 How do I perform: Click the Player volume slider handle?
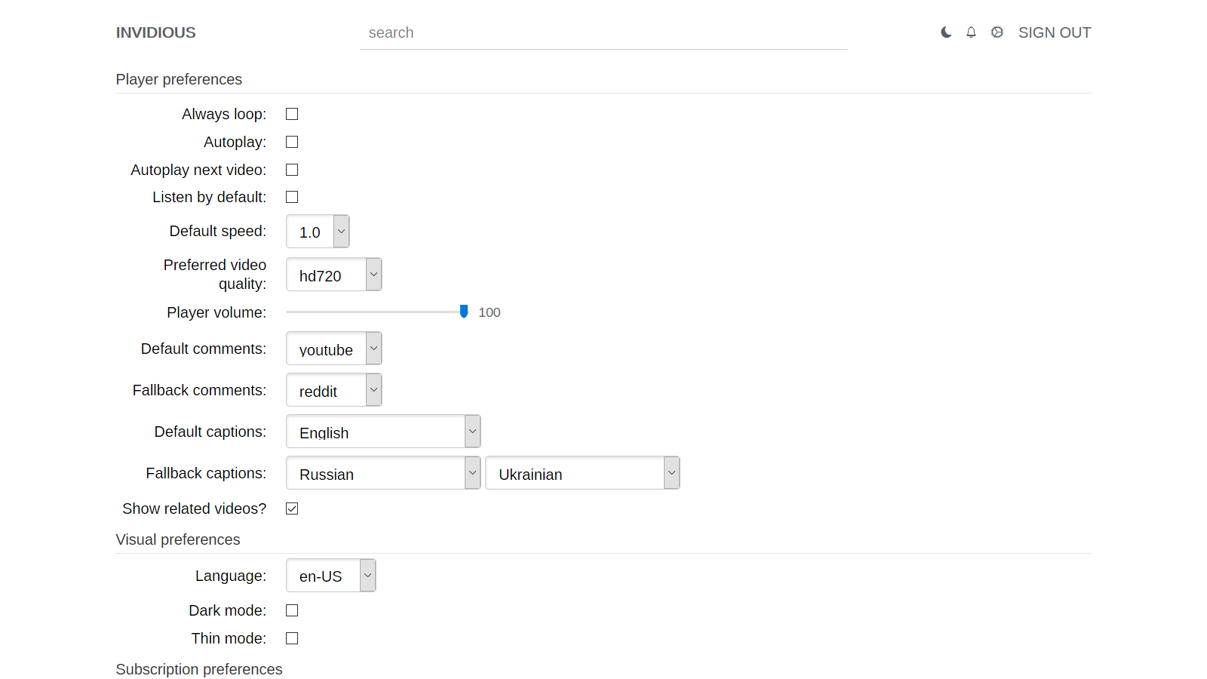(x=464, y=312)
